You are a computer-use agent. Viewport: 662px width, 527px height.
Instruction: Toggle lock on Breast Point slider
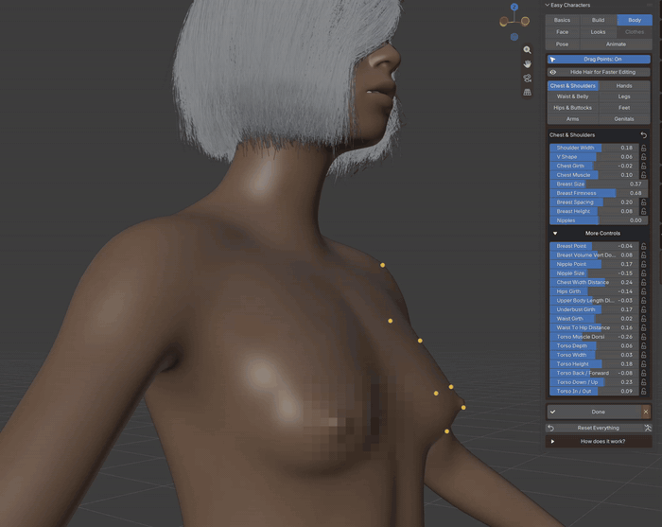643,246
